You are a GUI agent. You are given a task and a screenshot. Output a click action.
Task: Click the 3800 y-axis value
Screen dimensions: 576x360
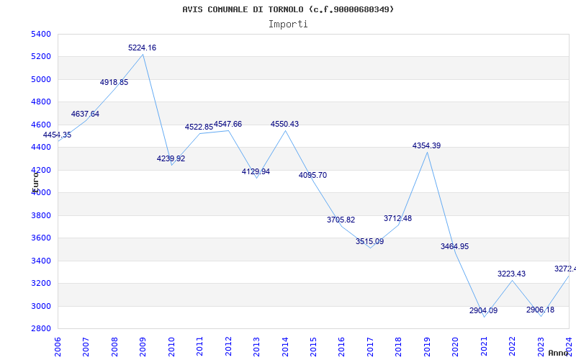(41, 215)
